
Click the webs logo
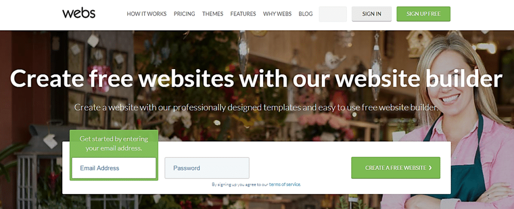pos(79,14)
